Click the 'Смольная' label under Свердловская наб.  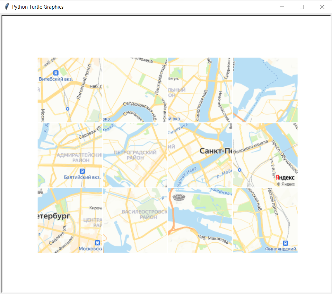[133, 116]
